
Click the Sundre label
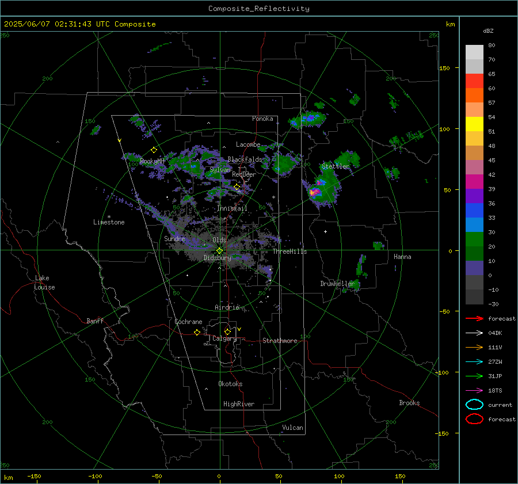[x=174, y=238]
